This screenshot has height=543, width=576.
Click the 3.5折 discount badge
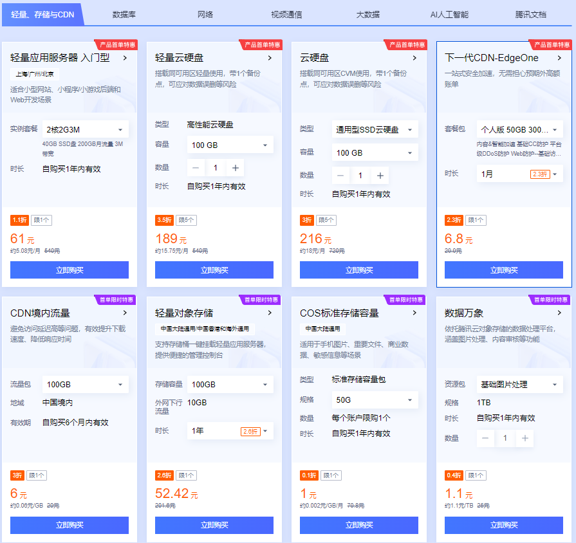coord(164,220)
